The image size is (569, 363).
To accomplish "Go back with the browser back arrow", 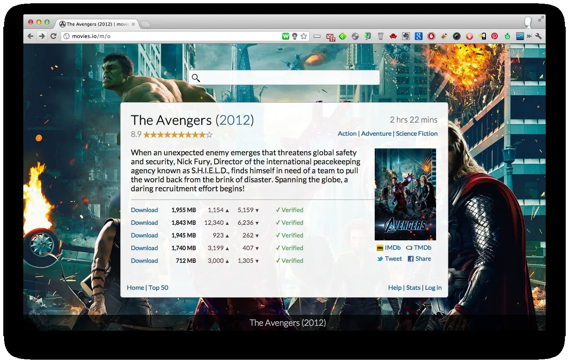I will [30, 36].
